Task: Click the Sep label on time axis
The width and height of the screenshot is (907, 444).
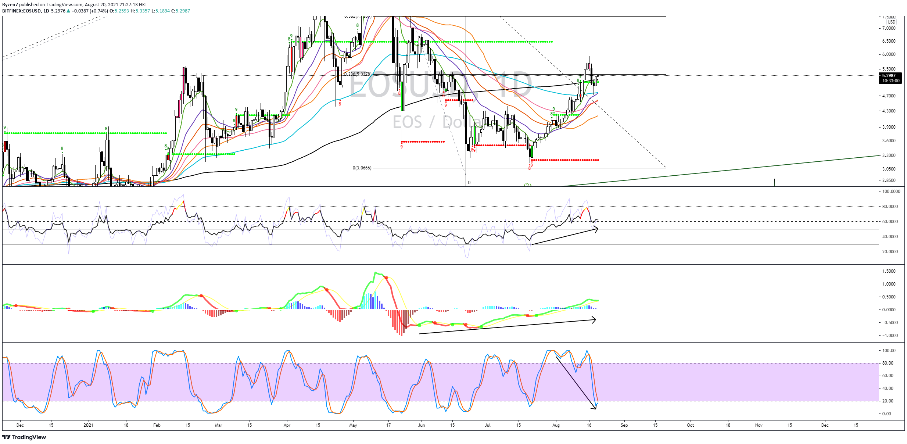Action: pos(624,425)
